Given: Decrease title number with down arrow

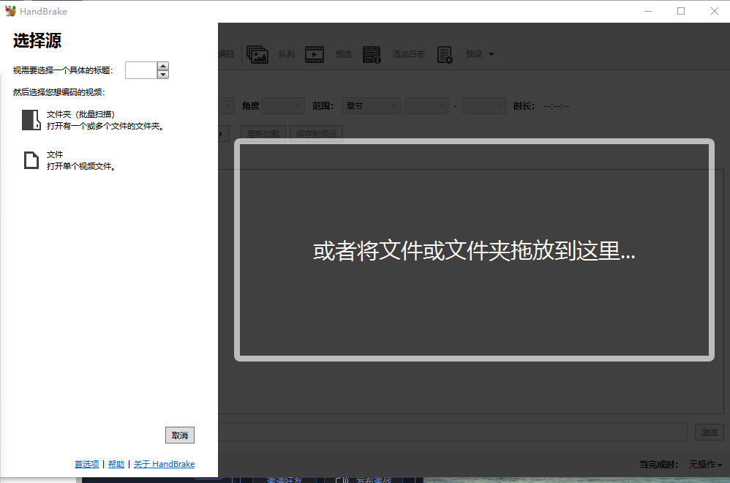Looking at the screenshot, I should (162, 74).
